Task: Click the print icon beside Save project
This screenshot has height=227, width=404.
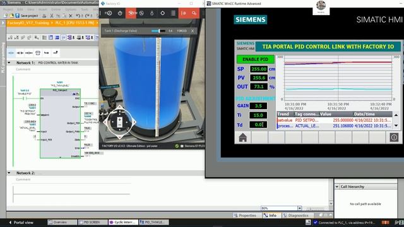Action: (44, 16)
